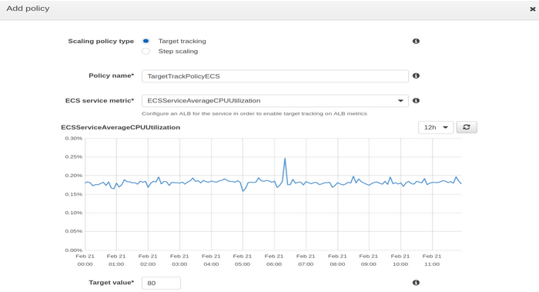The height and width of the screenshot is (292, 539).
Task: Click info icon next to Scaling policy type
Action: pos(416,42)
